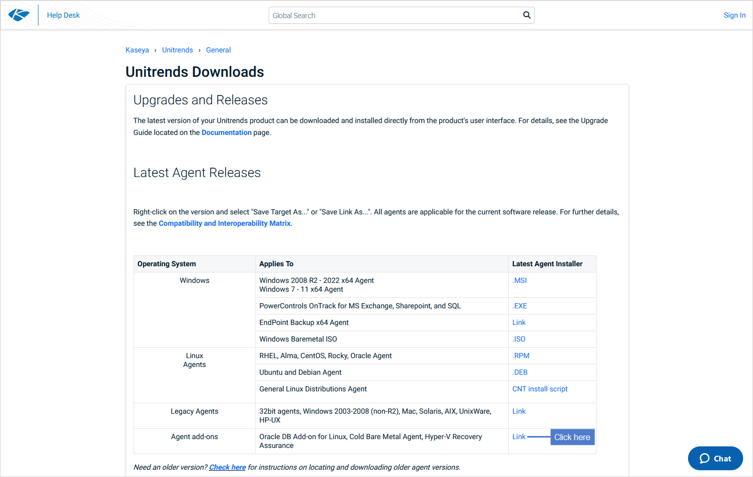The width and height of the screenshot is (753, 477).
Task: Click the Latest Agent Releases heading
Action: [x=197, y=172]
